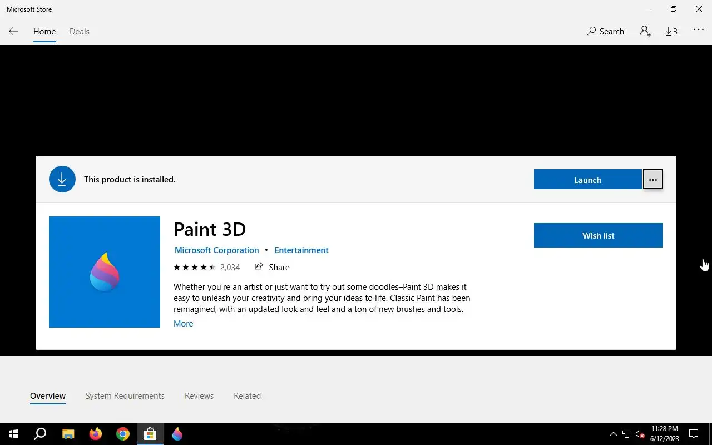Screen dimensions: 712x445
Task: Open Downloads and updates indicator showing 3
Action: [671, 32]
